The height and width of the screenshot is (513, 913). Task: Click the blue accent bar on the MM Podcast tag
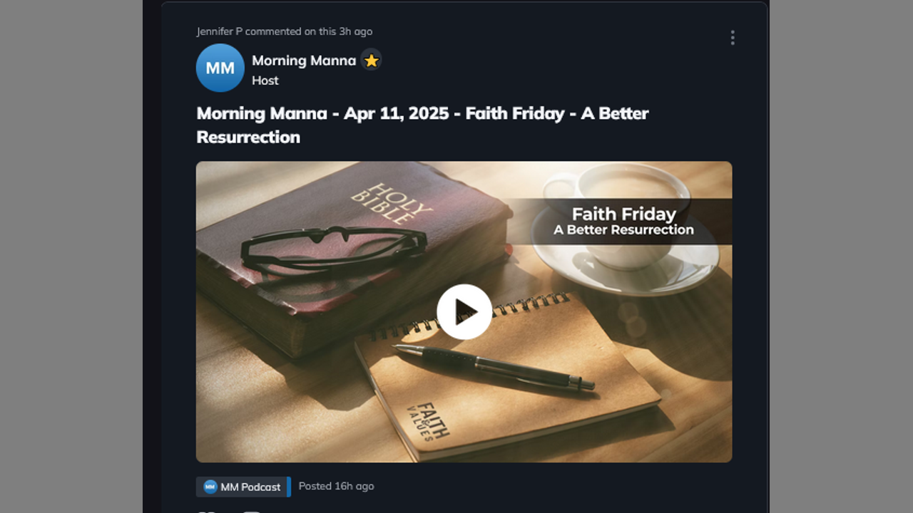pyautogui.click(x=288, y=487)
